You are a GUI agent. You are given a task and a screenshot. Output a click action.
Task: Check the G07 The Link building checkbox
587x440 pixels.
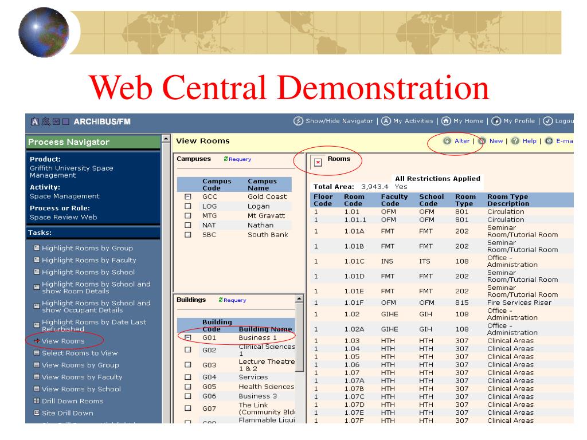click(188, 408)
